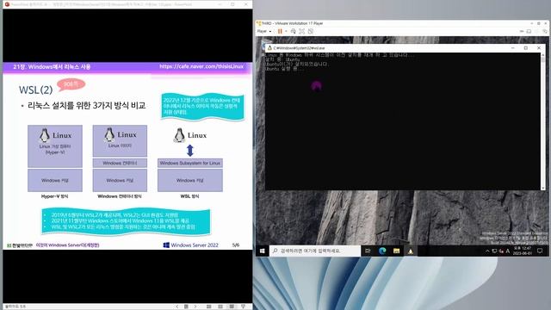Click the wsl.exe console vertical scrollbar
This screenshot has height=310, width=551.
click(543, 121)
